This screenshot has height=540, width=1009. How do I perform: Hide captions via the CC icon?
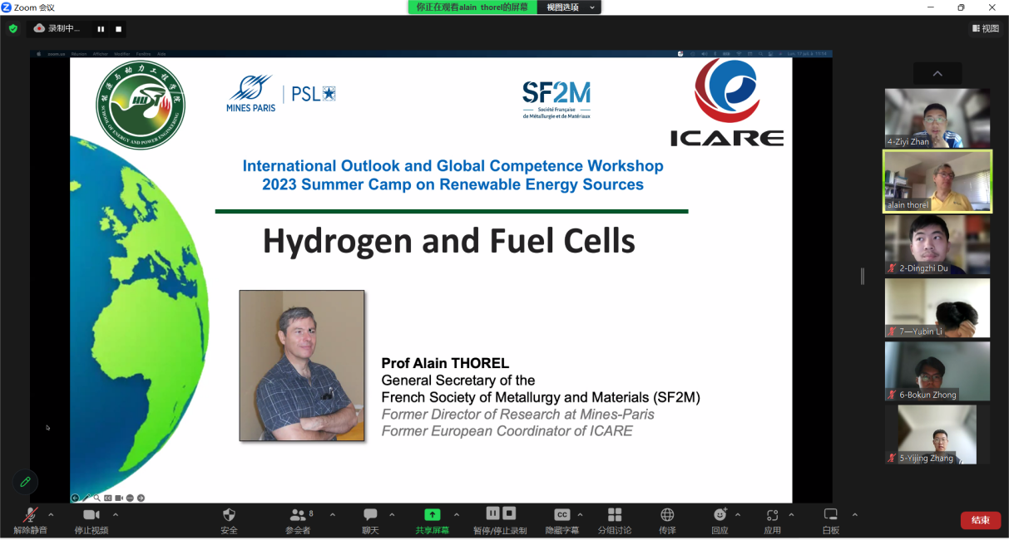coord(561,516)
